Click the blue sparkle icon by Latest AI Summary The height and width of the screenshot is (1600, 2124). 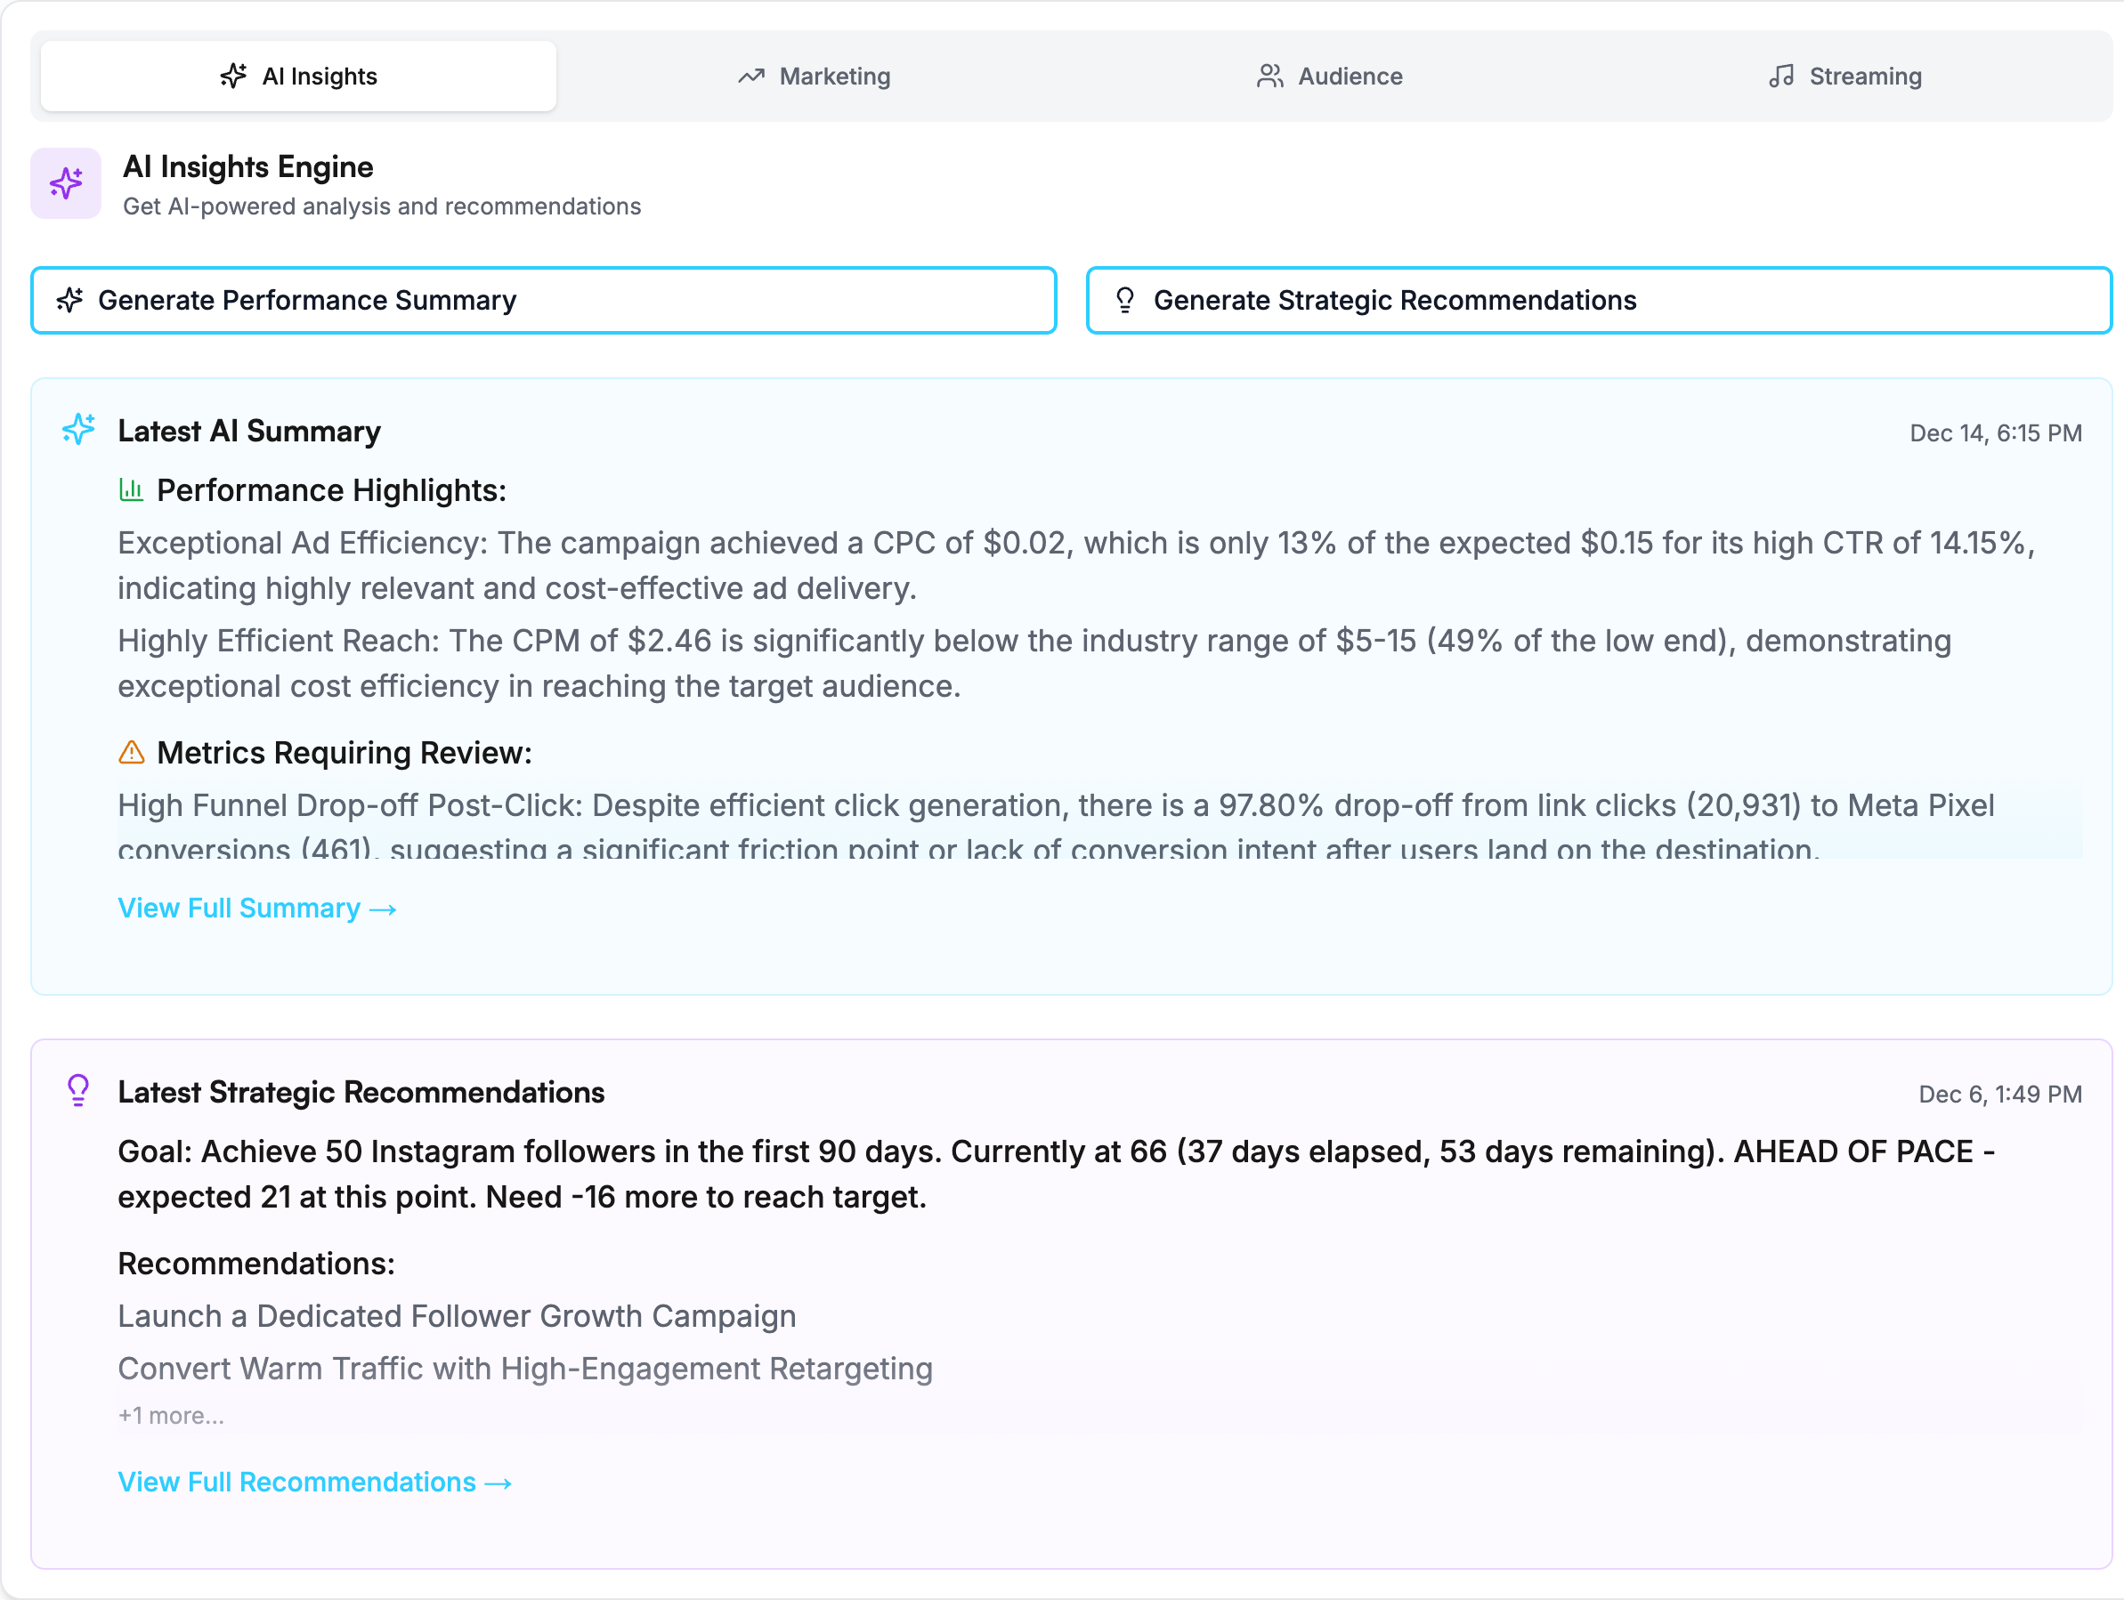click(78, 429)
